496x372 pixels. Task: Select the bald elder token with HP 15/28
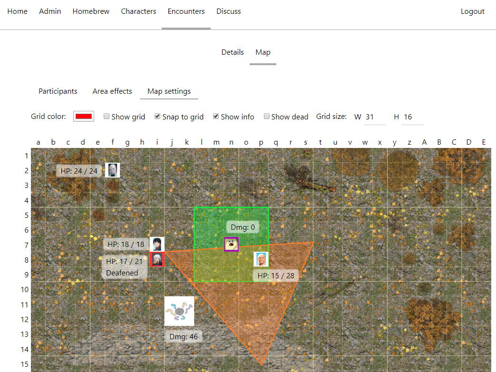(261, 259)
